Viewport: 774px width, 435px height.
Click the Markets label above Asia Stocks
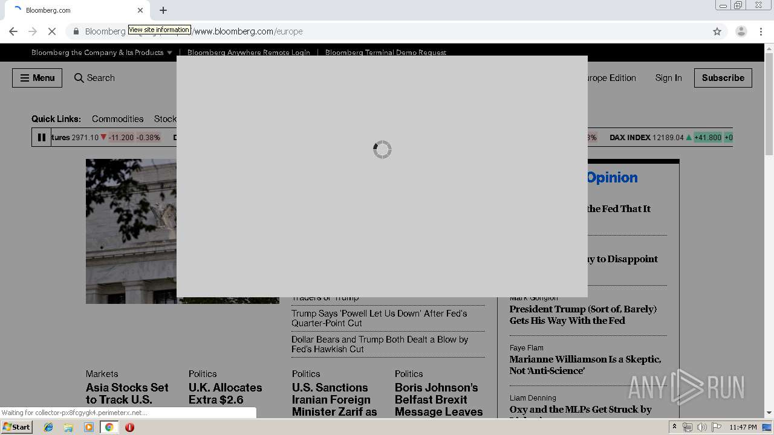coord(102,374)
